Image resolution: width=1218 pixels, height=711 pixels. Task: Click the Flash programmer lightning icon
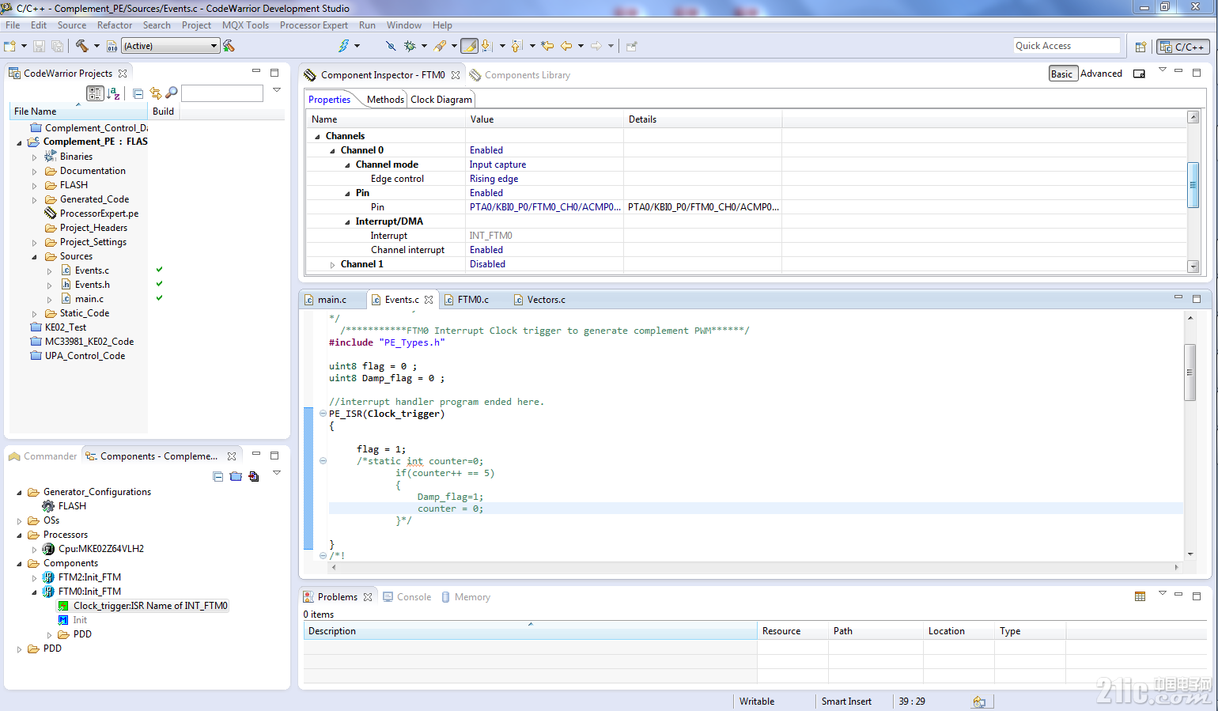click(343, 46)
